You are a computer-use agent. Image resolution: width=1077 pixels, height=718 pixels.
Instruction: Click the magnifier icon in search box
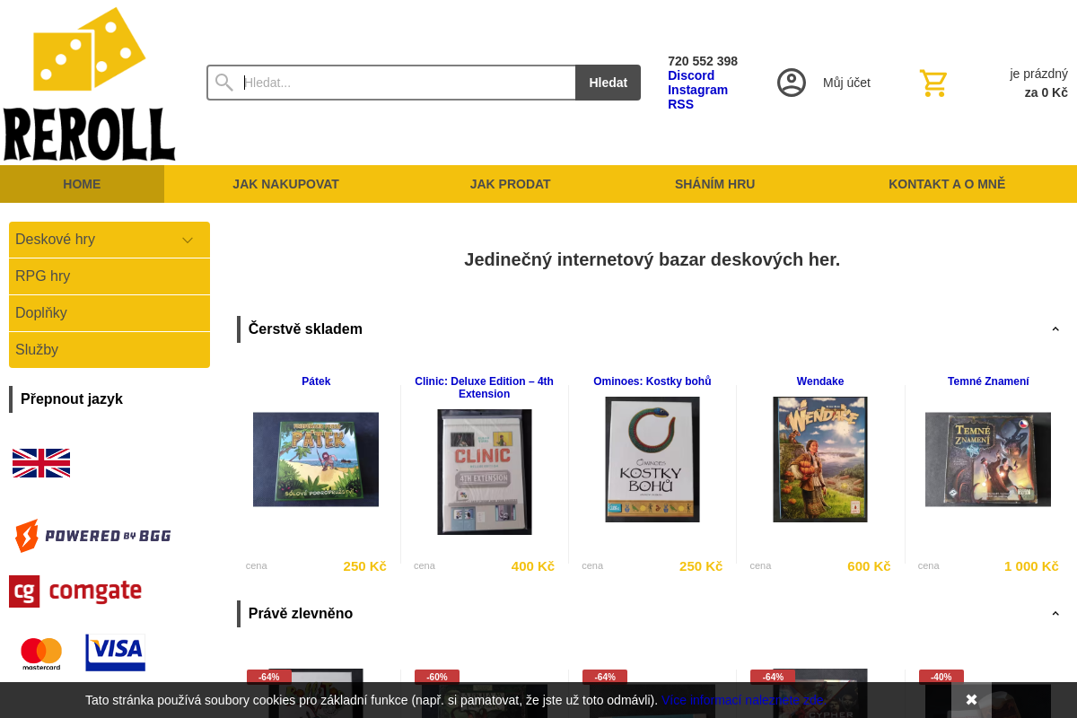click(224, 83)
